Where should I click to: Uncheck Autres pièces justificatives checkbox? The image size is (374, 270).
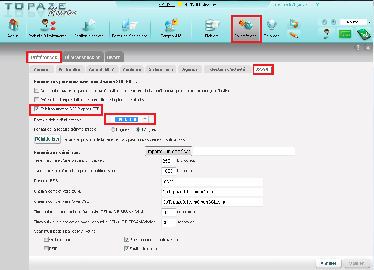[127, 239]
